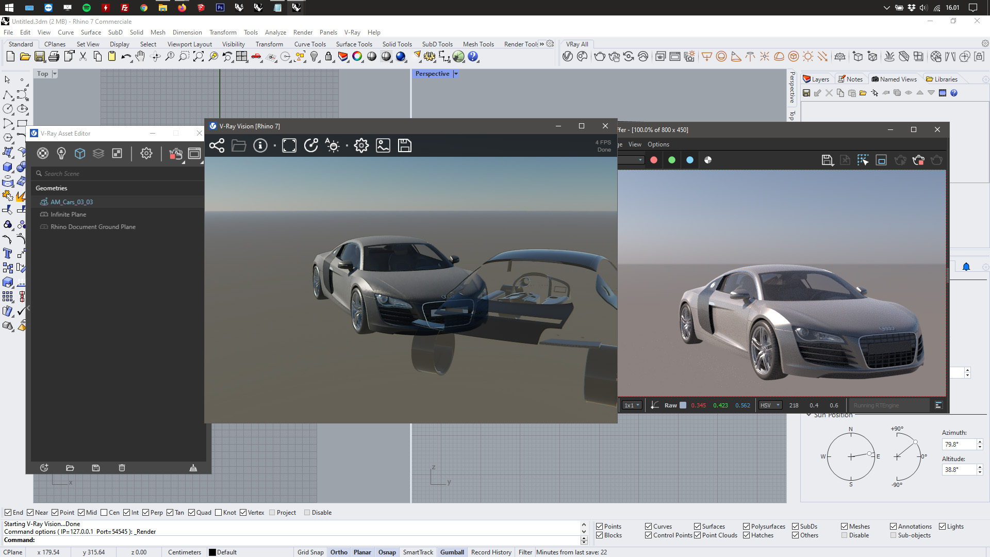Toggle Record History in the status bar
The width and height of the screenshot is (990, 557).
point(491,552)
